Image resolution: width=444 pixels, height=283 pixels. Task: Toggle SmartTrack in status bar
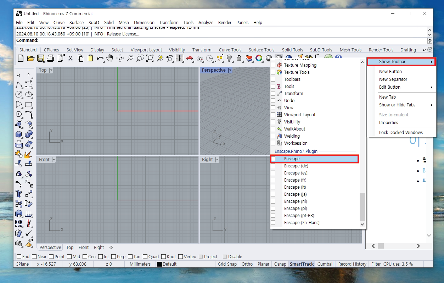pos(302,264)
